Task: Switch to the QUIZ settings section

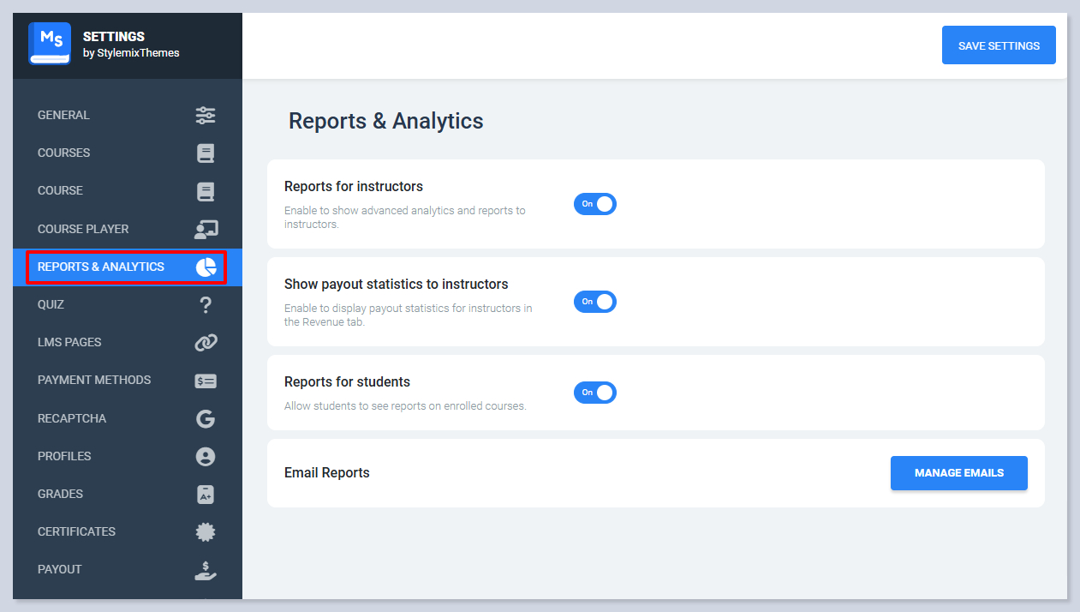Action: coord(51,305)
